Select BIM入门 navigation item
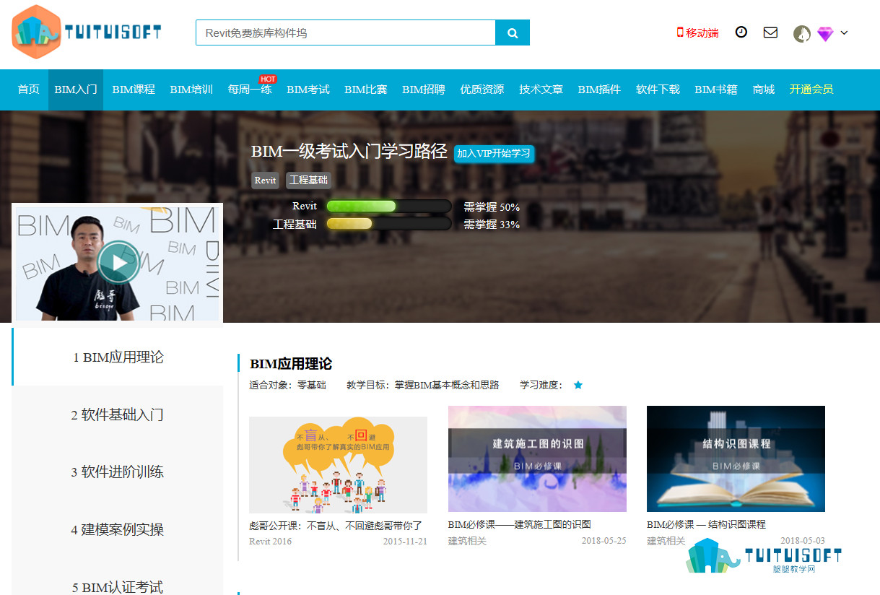The height and width of the screenshot is (595, 880). click(76, 90)
